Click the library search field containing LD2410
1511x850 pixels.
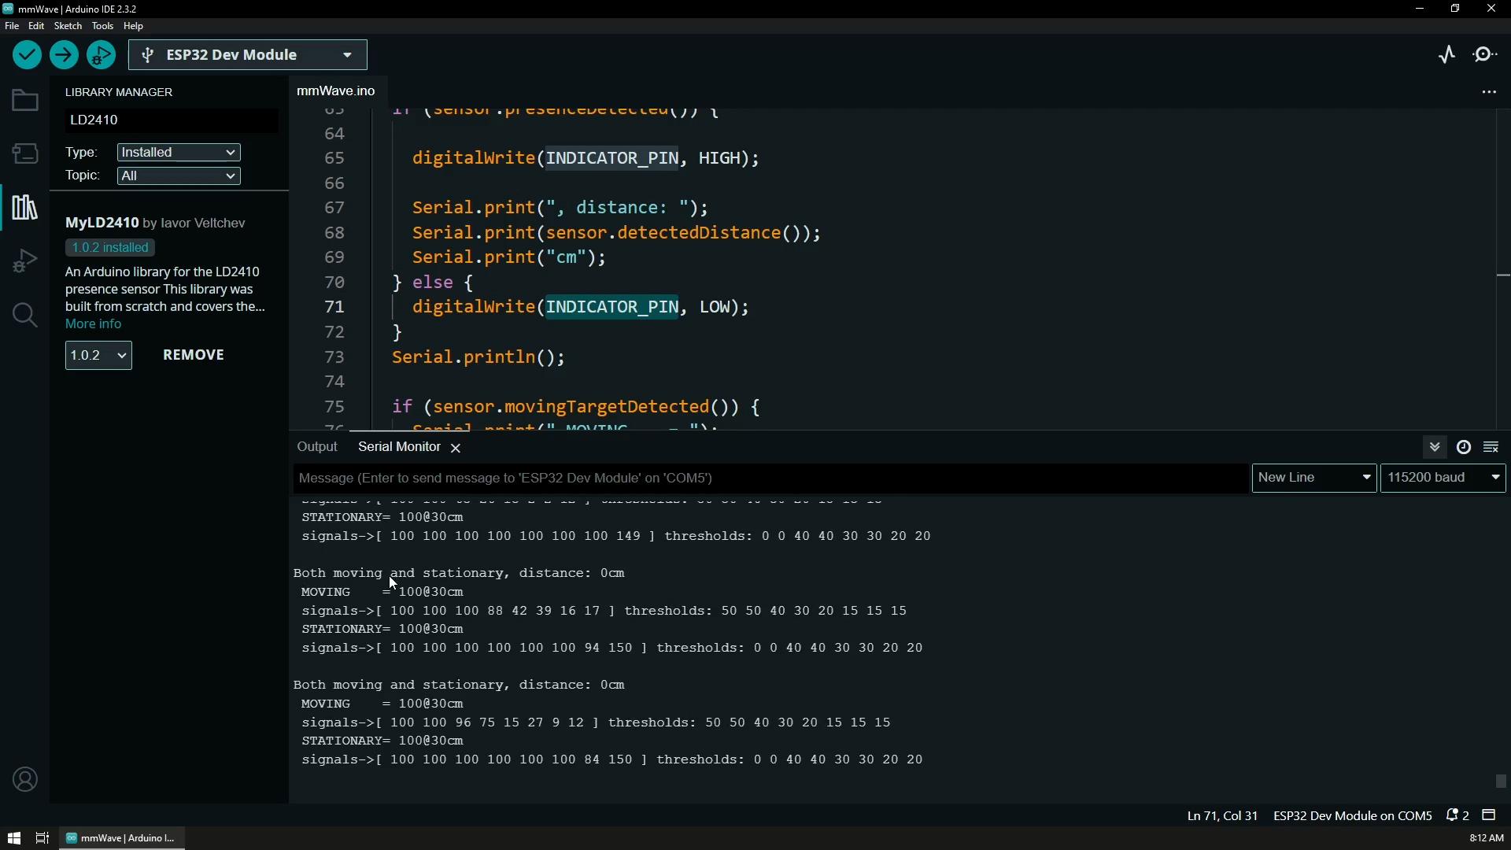[x=171, y=120]
